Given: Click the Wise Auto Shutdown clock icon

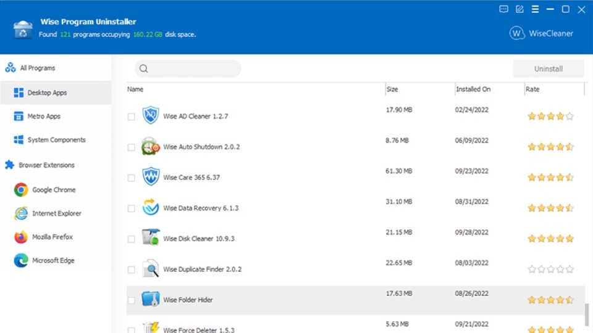Looking at the screenshot, I should coord(151,146).
